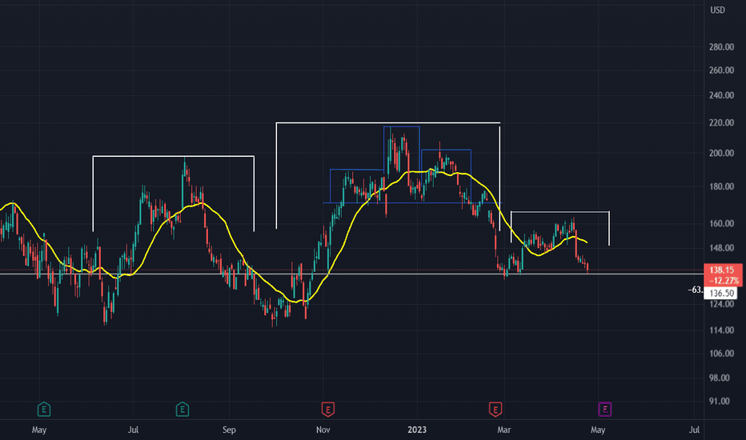The width and height of the screenshot is (746, 440).
Task: Click the 98.00 price axis label
Action: [x=720, y=378]
